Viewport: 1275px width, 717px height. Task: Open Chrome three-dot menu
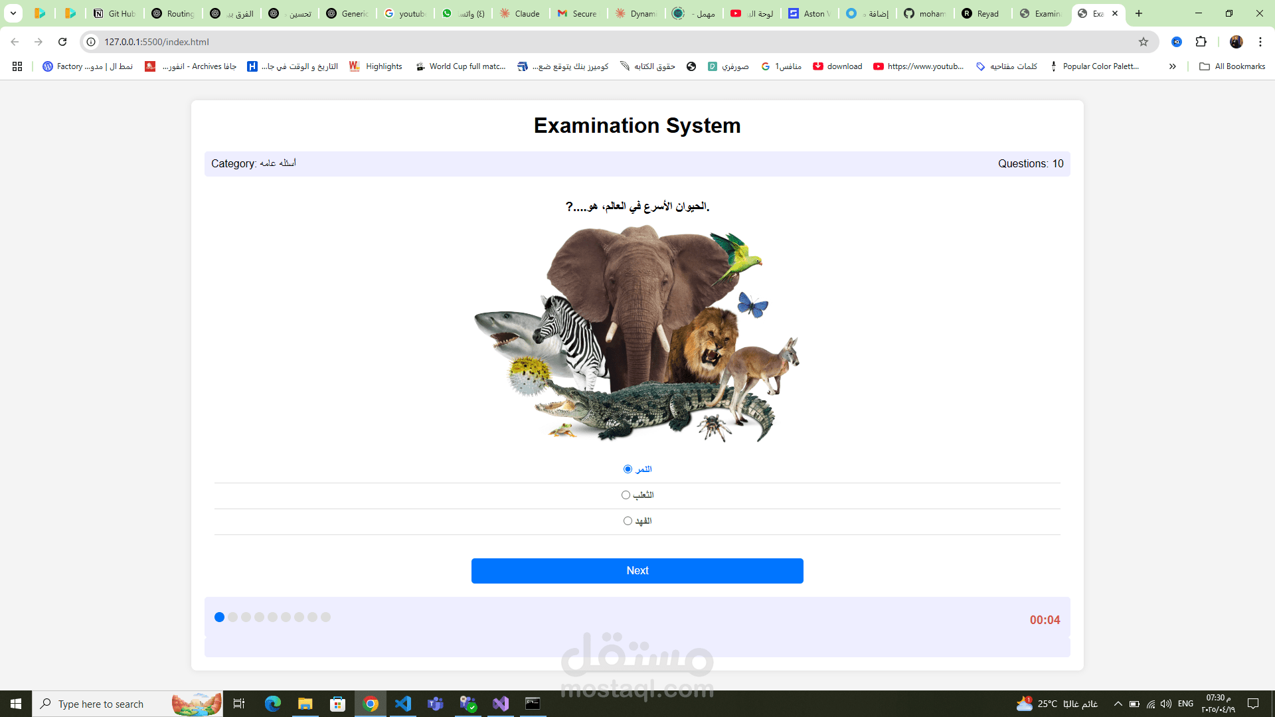tap(1260, 42)
